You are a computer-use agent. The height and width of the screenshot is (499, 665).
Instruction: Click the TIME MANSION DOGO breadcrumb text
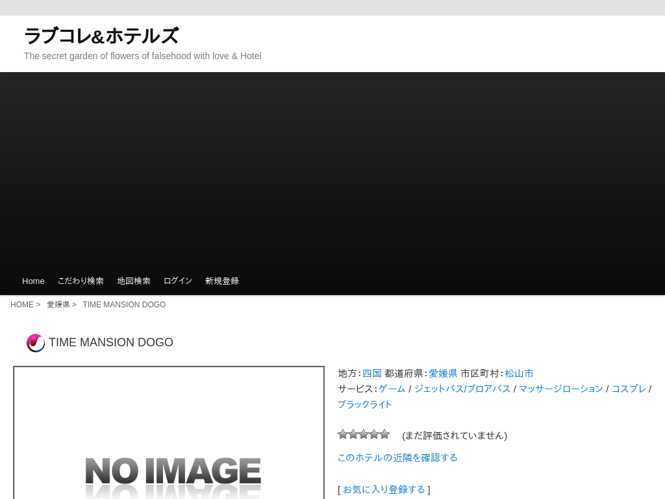click(124, 305)
